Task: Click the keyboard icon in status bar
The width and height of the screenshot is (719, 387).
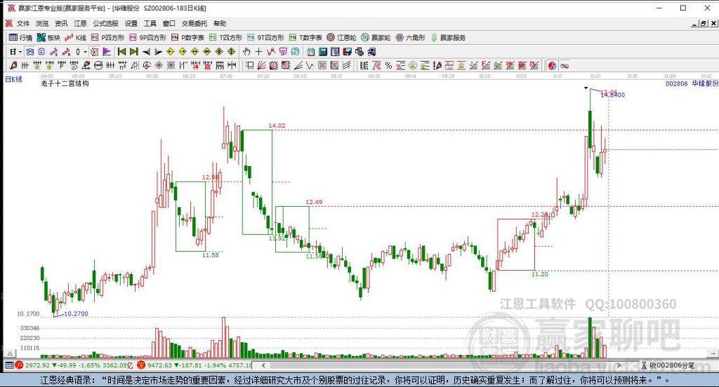Action: coord(8,365)
